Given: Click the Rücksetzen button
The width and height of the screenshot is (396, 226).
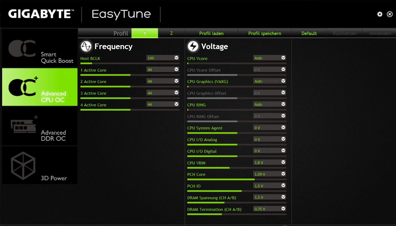Looking at the screenshot, I should [x=345, y=33].
